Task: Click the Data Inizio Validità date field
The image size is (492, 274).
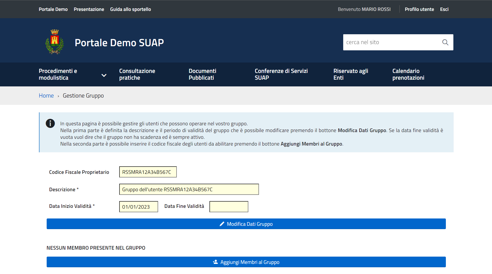Action: [138, 207]
